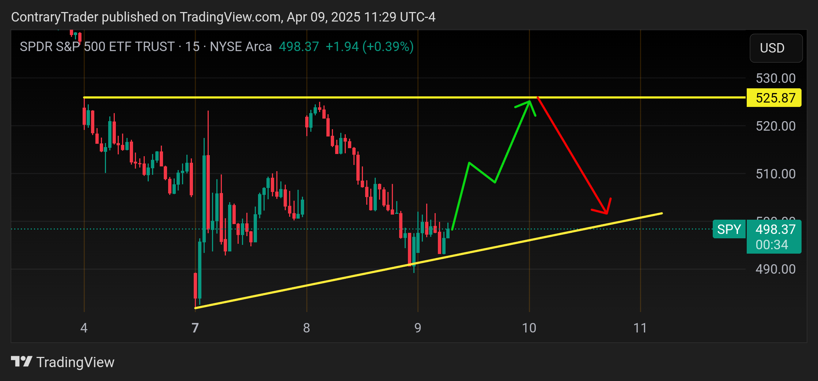Click date 4 on the time axis
The image size is (818, 381).
point(84,328)
